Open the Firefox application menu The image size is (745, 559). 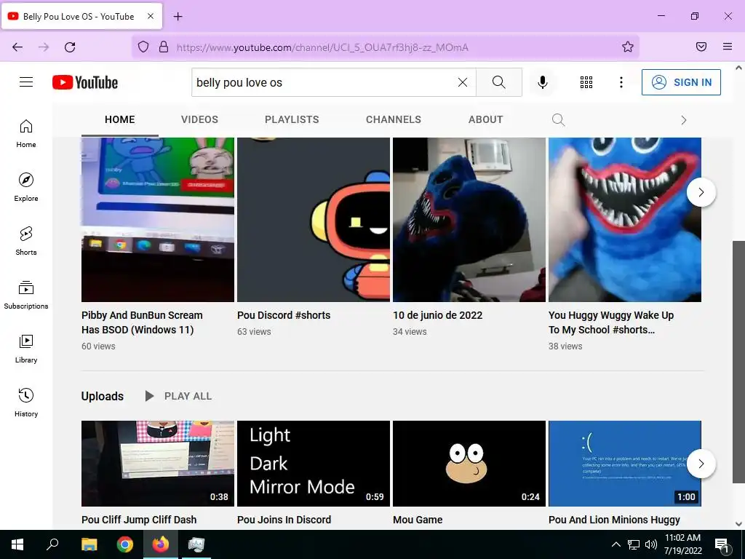point(728,47)
